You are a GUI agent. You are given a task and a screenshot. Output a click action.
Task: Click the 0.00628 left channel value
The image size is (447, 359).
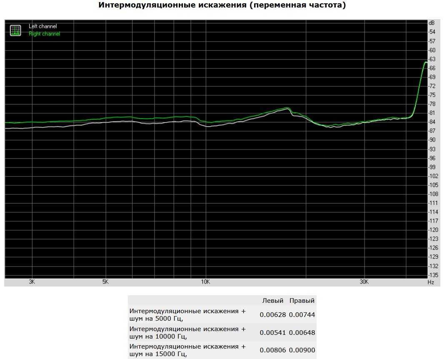pyautogui.click(x=272, y=315)
